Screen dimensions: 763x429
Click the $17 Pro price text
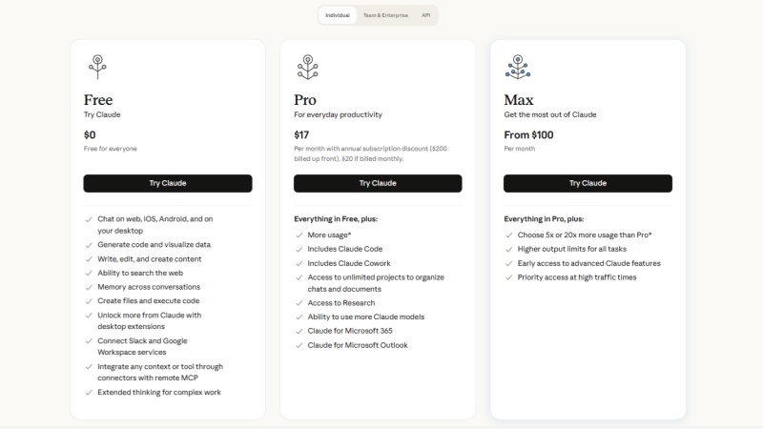301,134
